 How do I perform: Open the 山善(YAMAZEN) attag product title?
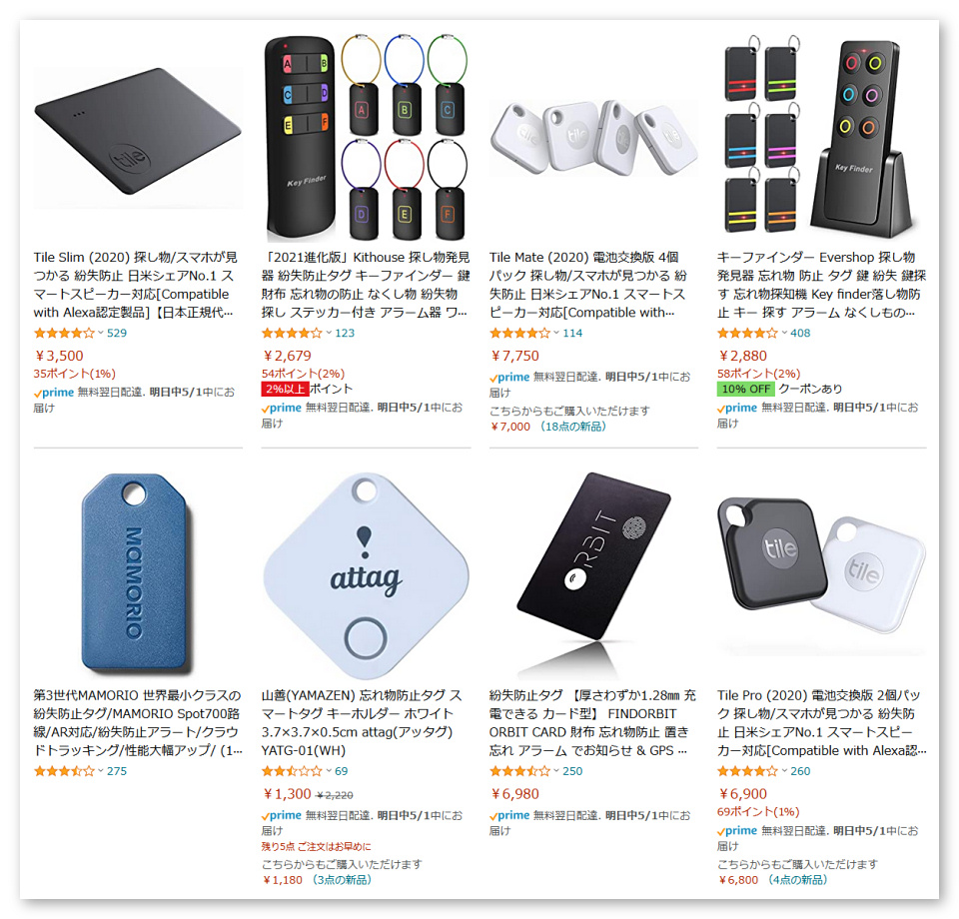point(362,723)
